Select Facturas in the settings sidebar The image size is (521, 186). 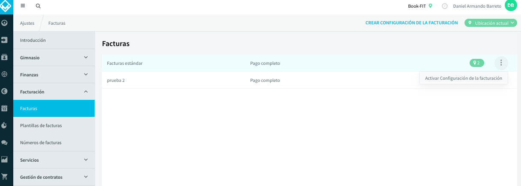pyautogui.click(x=54, y=108)
